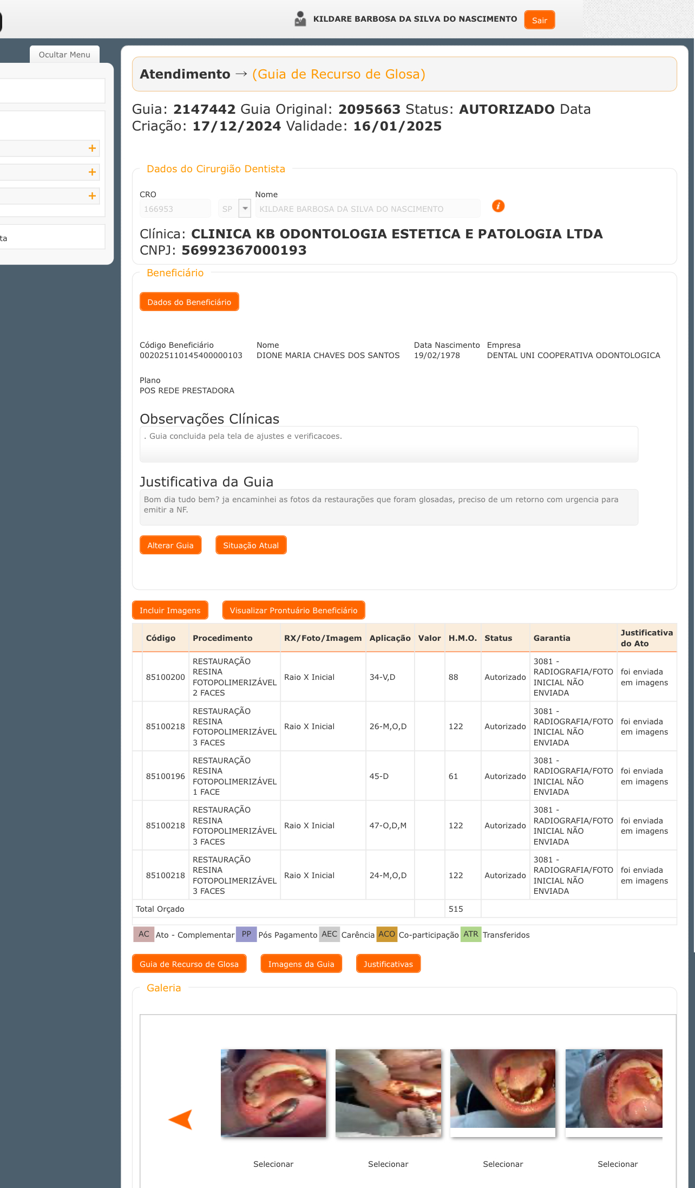Click the Atendimento page title

pos(185,74)
